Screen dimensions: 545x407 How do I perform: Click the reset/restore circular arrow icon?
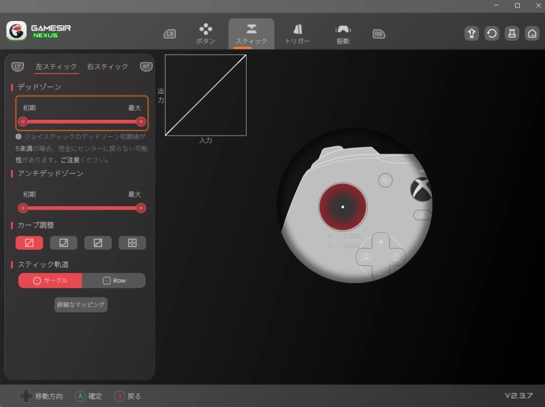click(x=492, y=34)
